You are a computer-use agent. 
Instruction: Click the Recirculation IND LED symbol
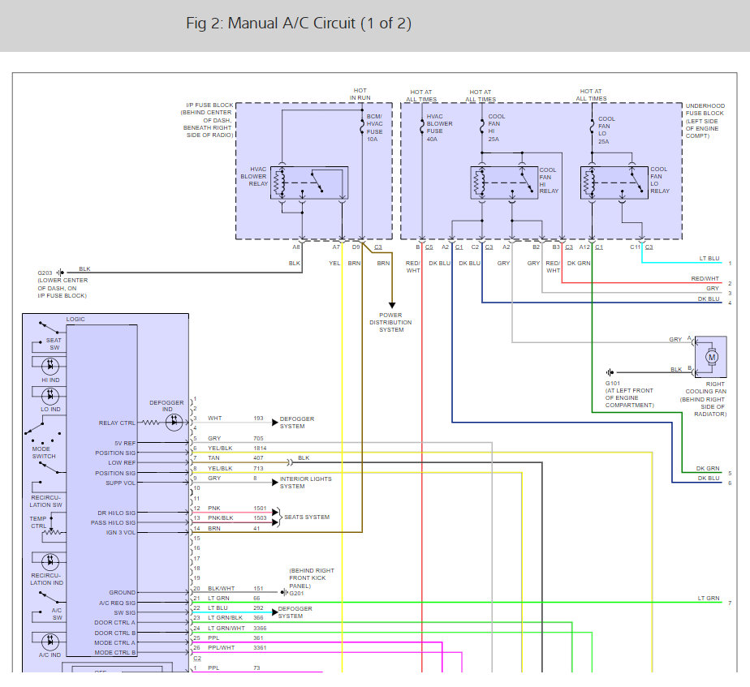point(50,561)
